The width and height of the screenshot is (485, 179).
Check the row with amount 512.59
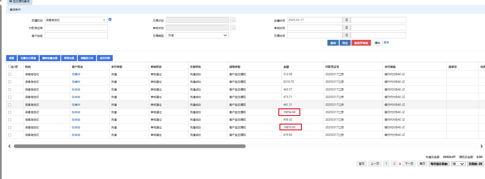(x=10, y=74)
